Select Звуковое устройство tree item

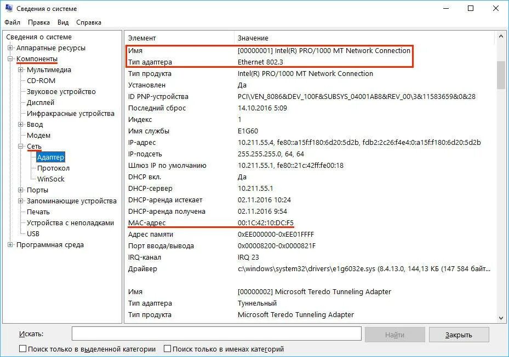click(x=61, y=92)
